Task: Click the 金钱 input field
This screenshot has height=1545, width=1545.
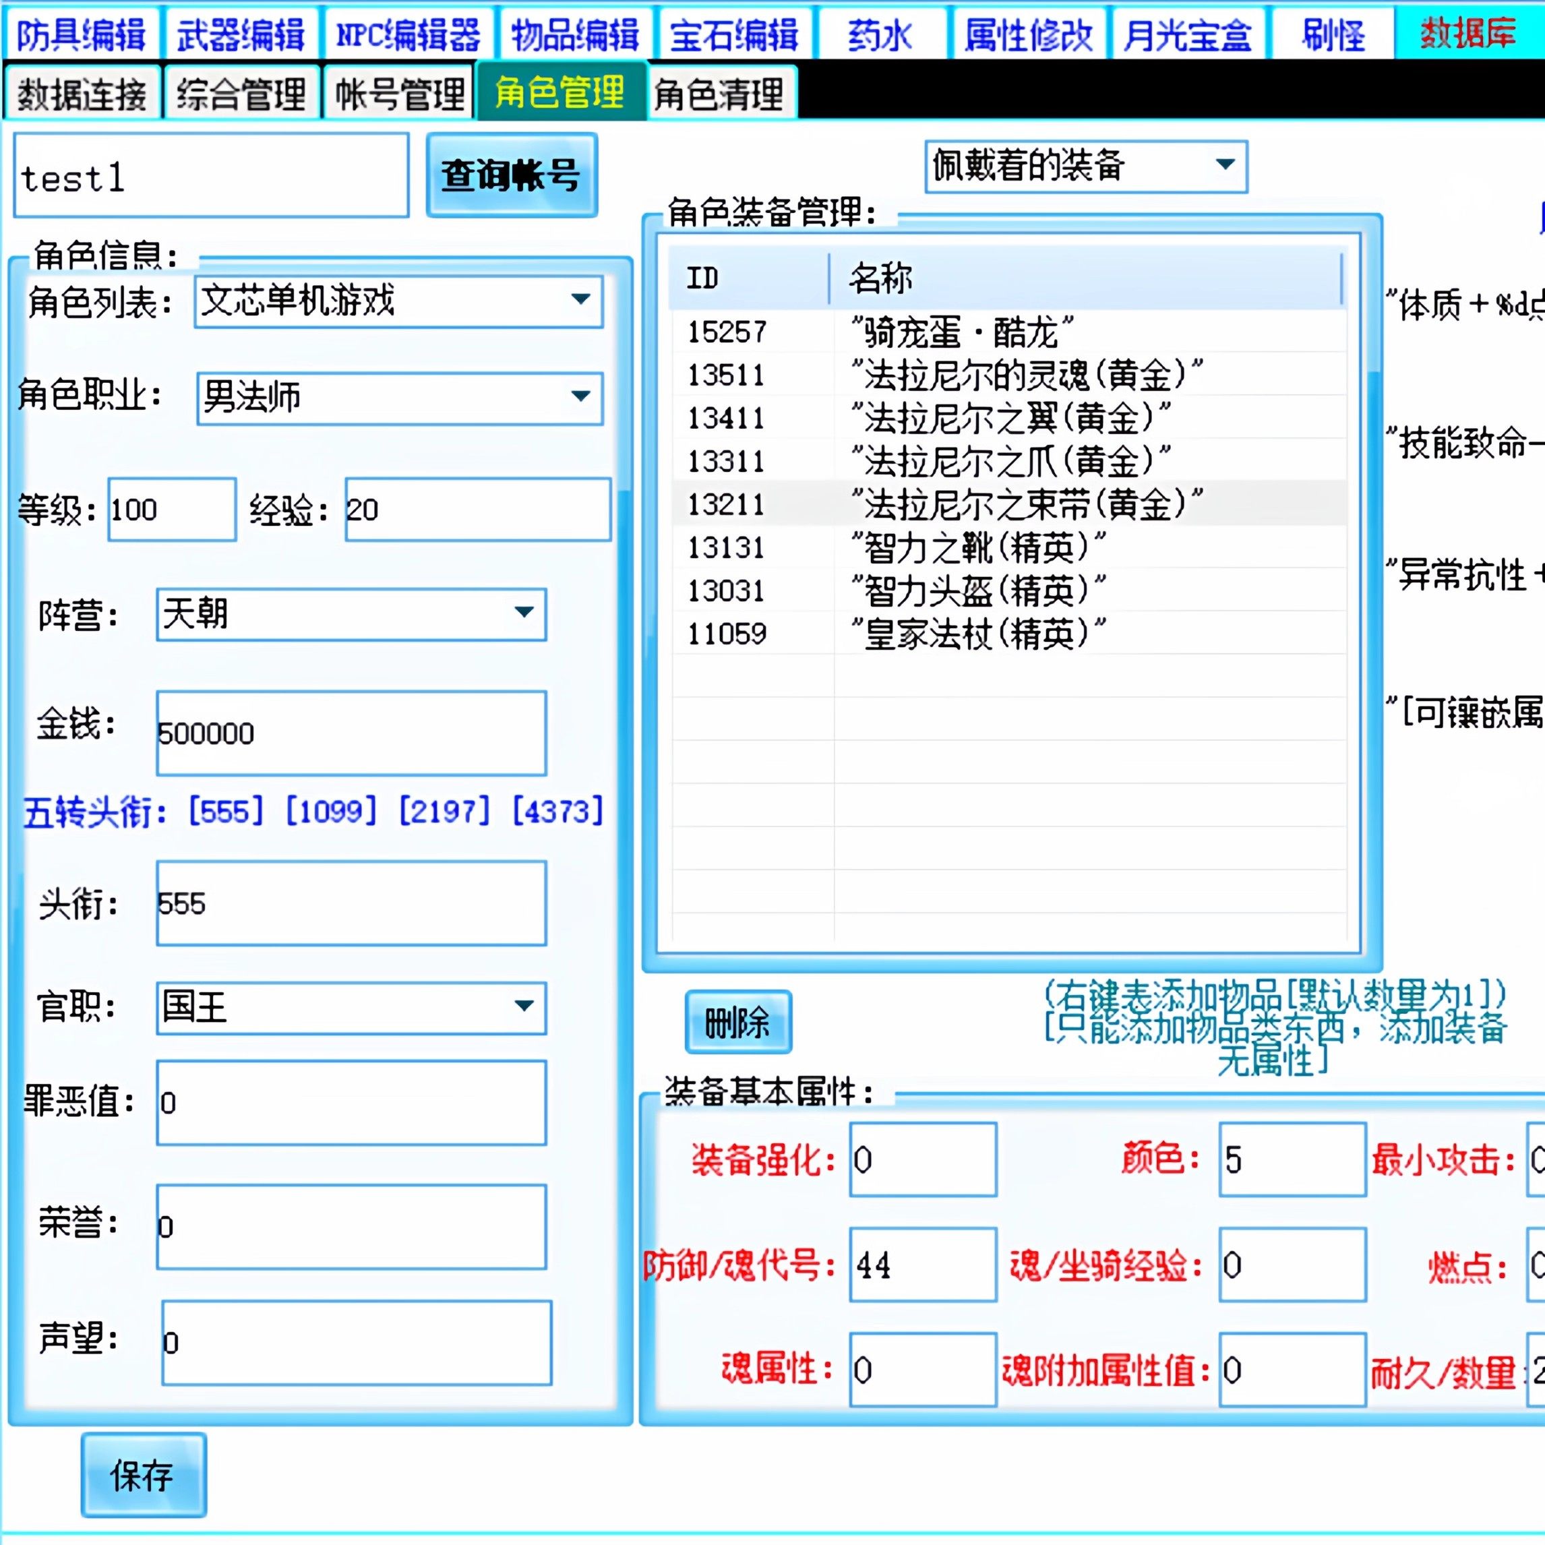Action: [x=351, y=733]
